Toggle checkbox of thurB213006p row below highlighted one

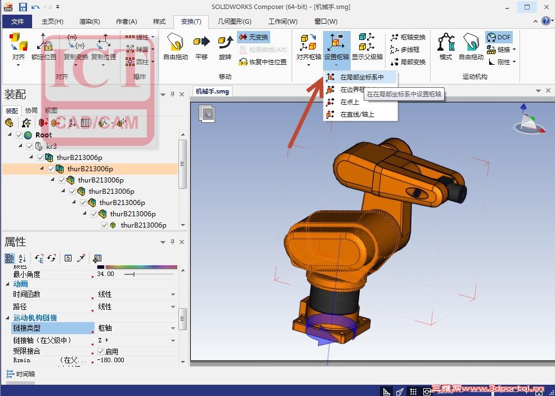61,180
